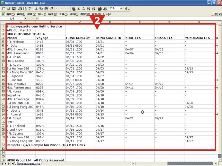222x166 pixels.
Task: Click the New workbook icon
Action: click(x=3, y=8)
